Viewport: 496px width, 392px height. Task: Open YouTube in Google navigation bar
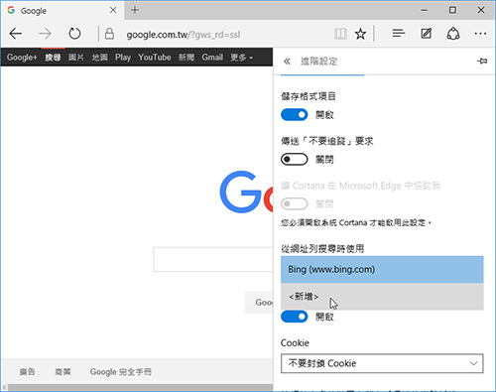155,58
